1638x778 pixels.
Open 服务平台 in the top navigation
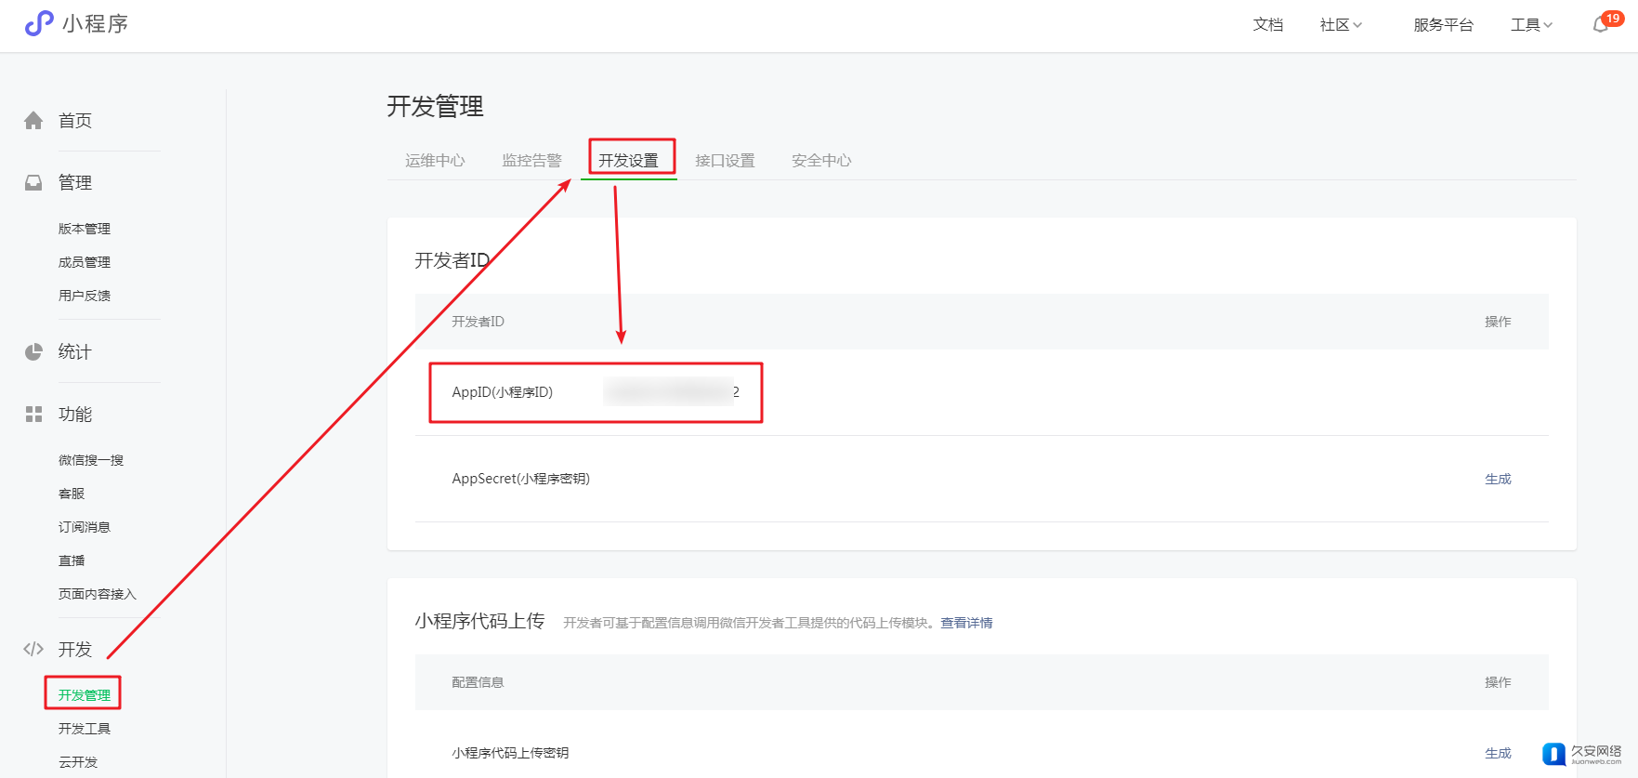coord(1443,25)
